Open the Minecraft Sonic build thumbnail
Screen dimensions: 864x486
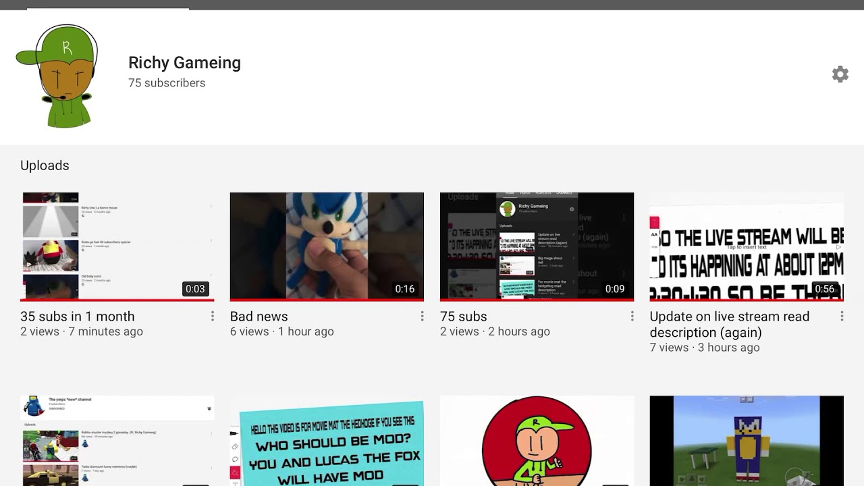[747, 441]
